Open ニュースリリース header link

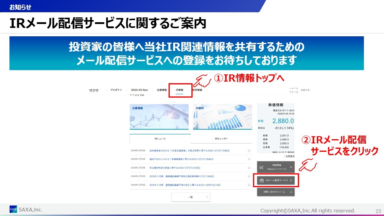(x=294, y=90)
